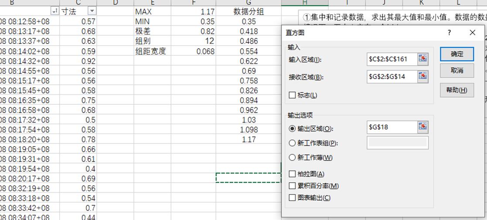Click the input range selector icon
The height and width of the screenshot is (220, 487).
(x=423, y=59)
